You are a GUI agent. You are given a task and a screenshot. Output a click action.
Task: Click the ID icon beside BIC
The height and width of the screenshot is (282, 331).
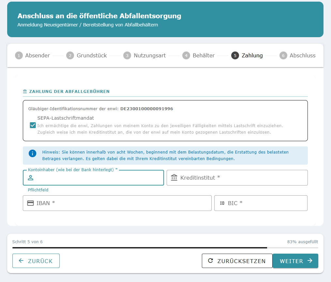pos(222,203)
